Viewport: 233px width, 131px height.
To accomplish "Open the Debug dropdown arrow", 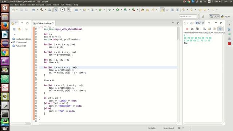I will pyautogui.click(x=113, y=10).
